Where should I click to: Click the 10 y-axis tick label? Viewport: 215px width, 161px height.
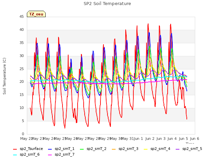[x=21, y=108]
